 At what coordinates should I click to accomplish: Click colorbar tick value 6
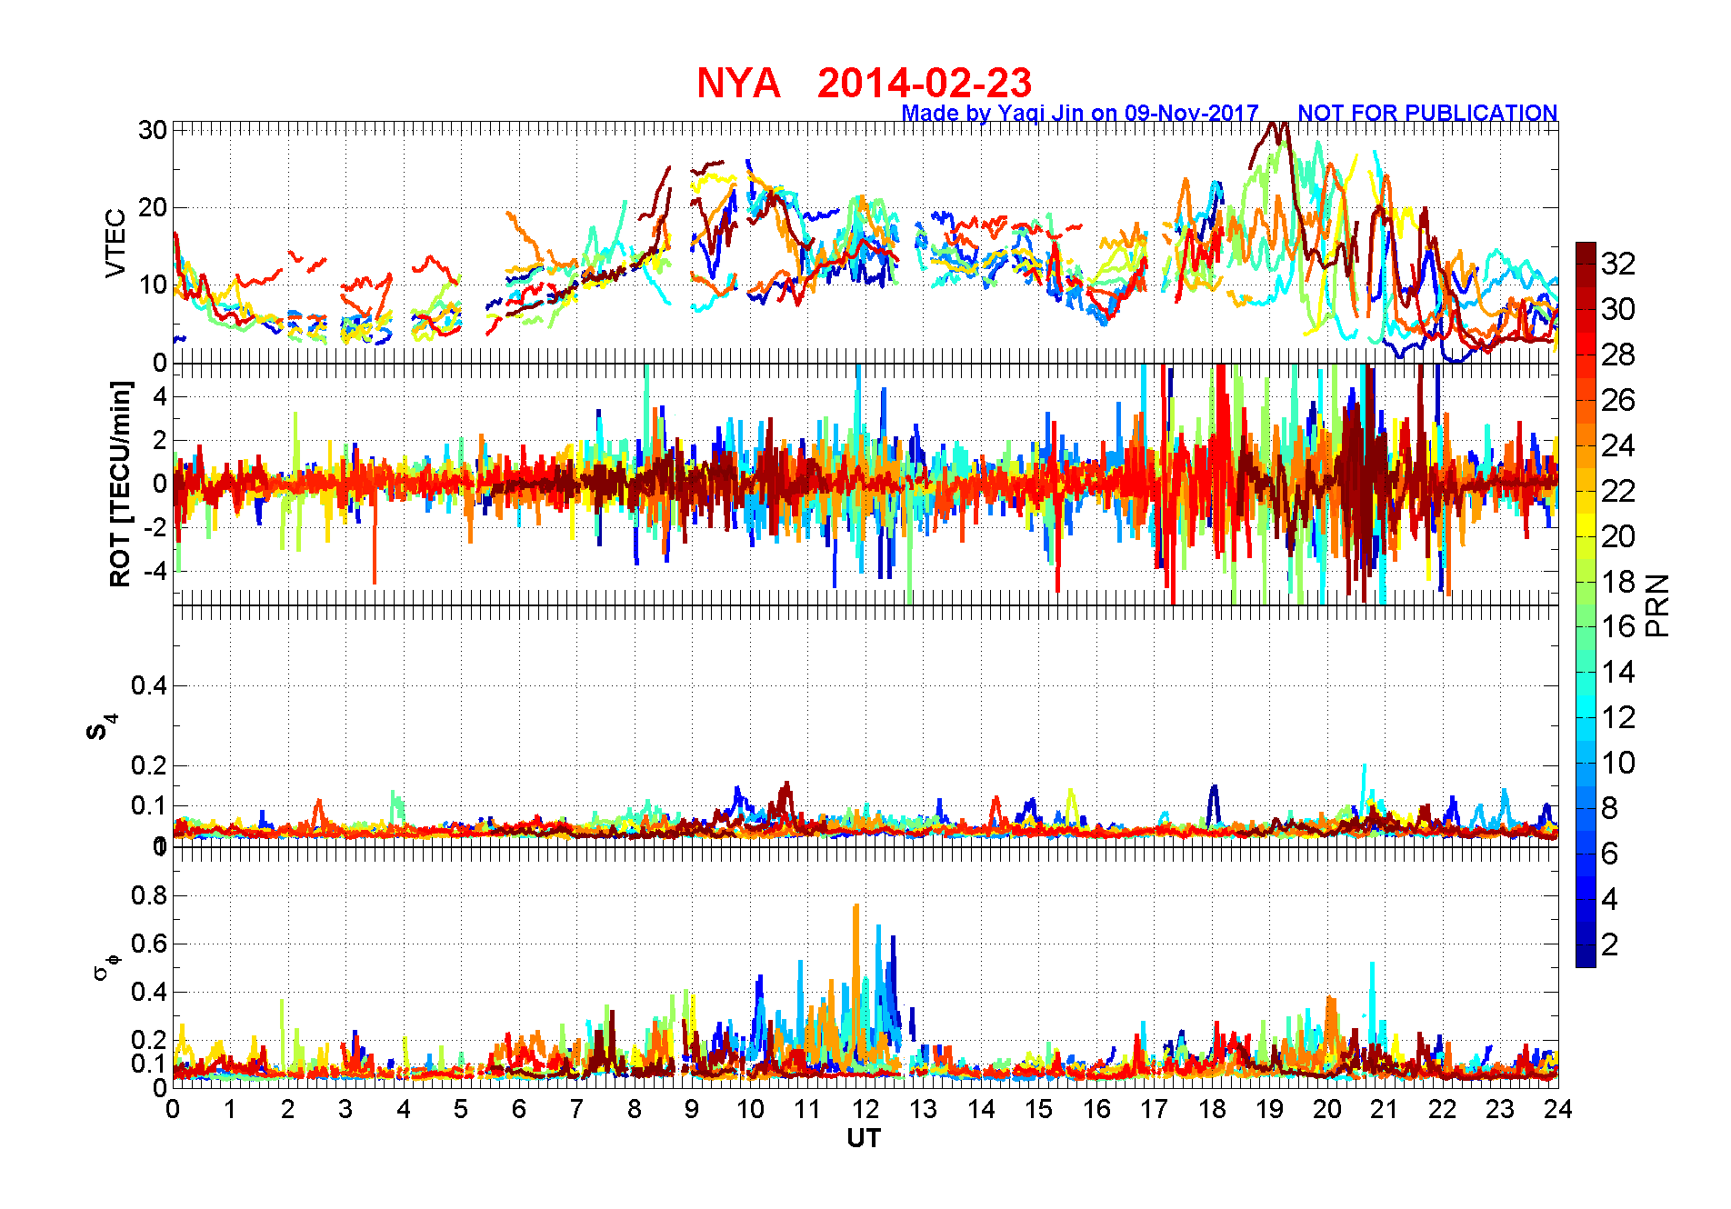1610,854
